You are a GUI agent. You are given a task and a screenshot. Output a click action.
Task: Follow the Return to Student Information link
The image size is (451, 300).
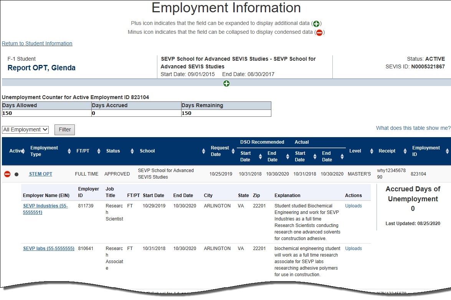(37, 43)
